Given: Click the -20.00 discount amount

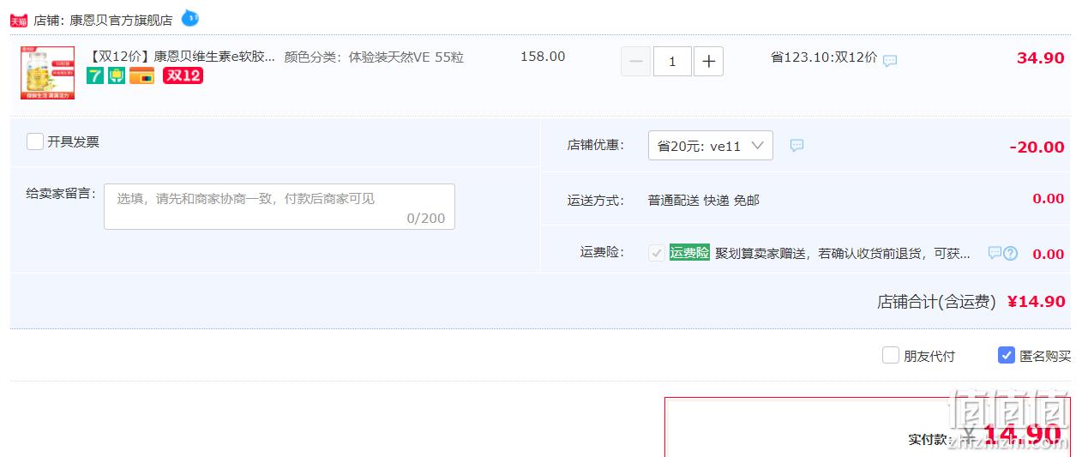Looking at the screenshot, I should pos(1037,147).
